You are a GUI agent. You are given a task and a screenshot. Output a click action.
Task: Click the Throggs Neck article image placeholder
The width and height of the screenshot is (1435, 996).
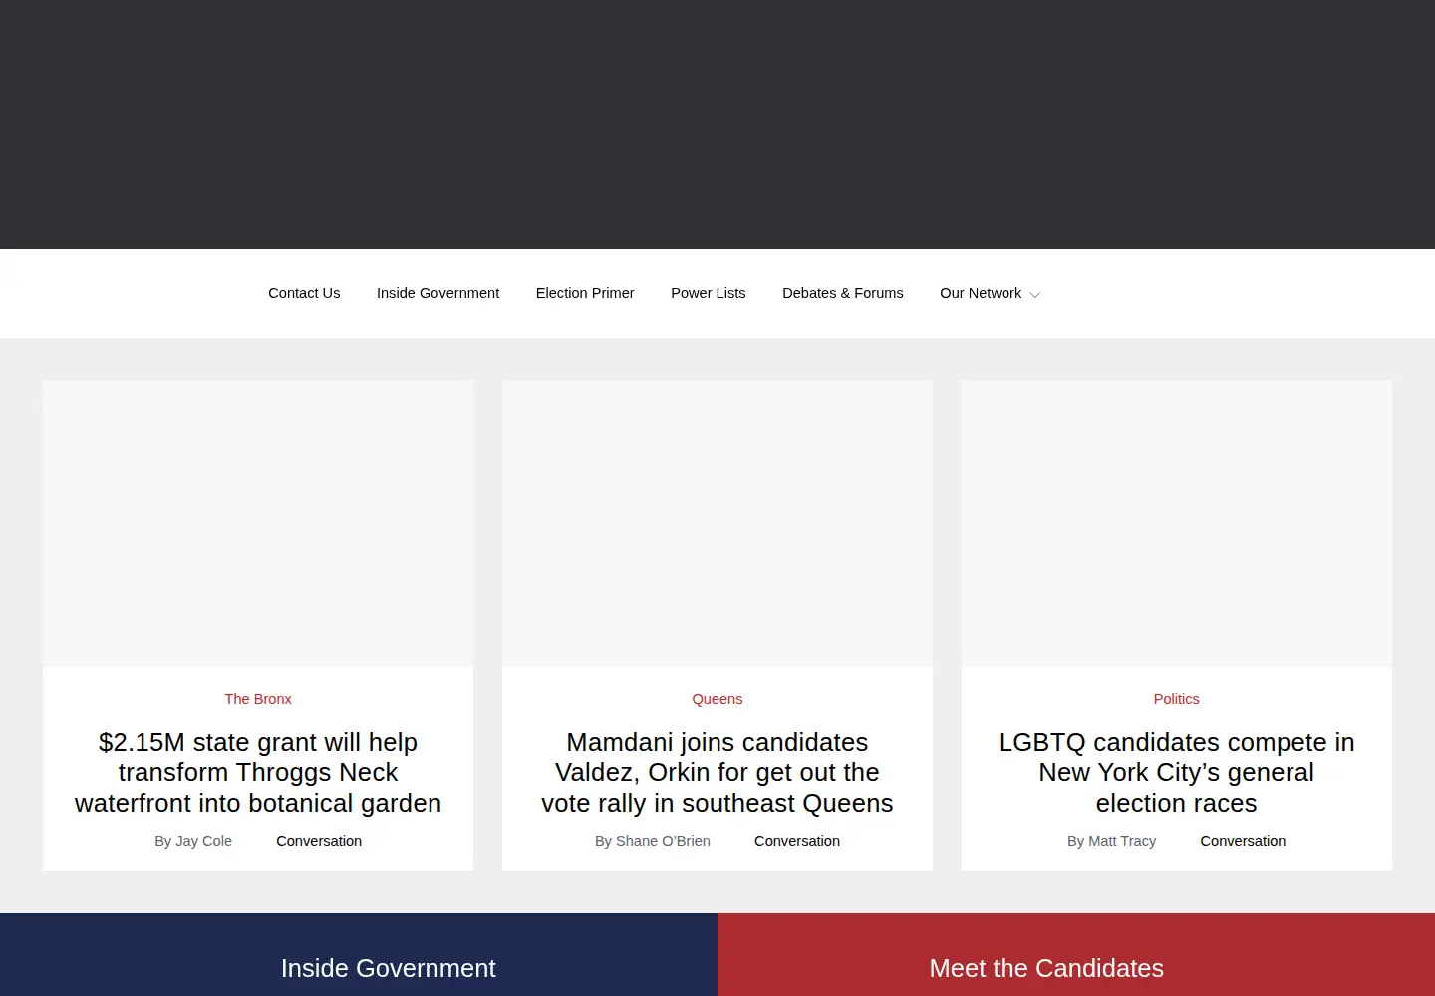click(x=258, y=524)
